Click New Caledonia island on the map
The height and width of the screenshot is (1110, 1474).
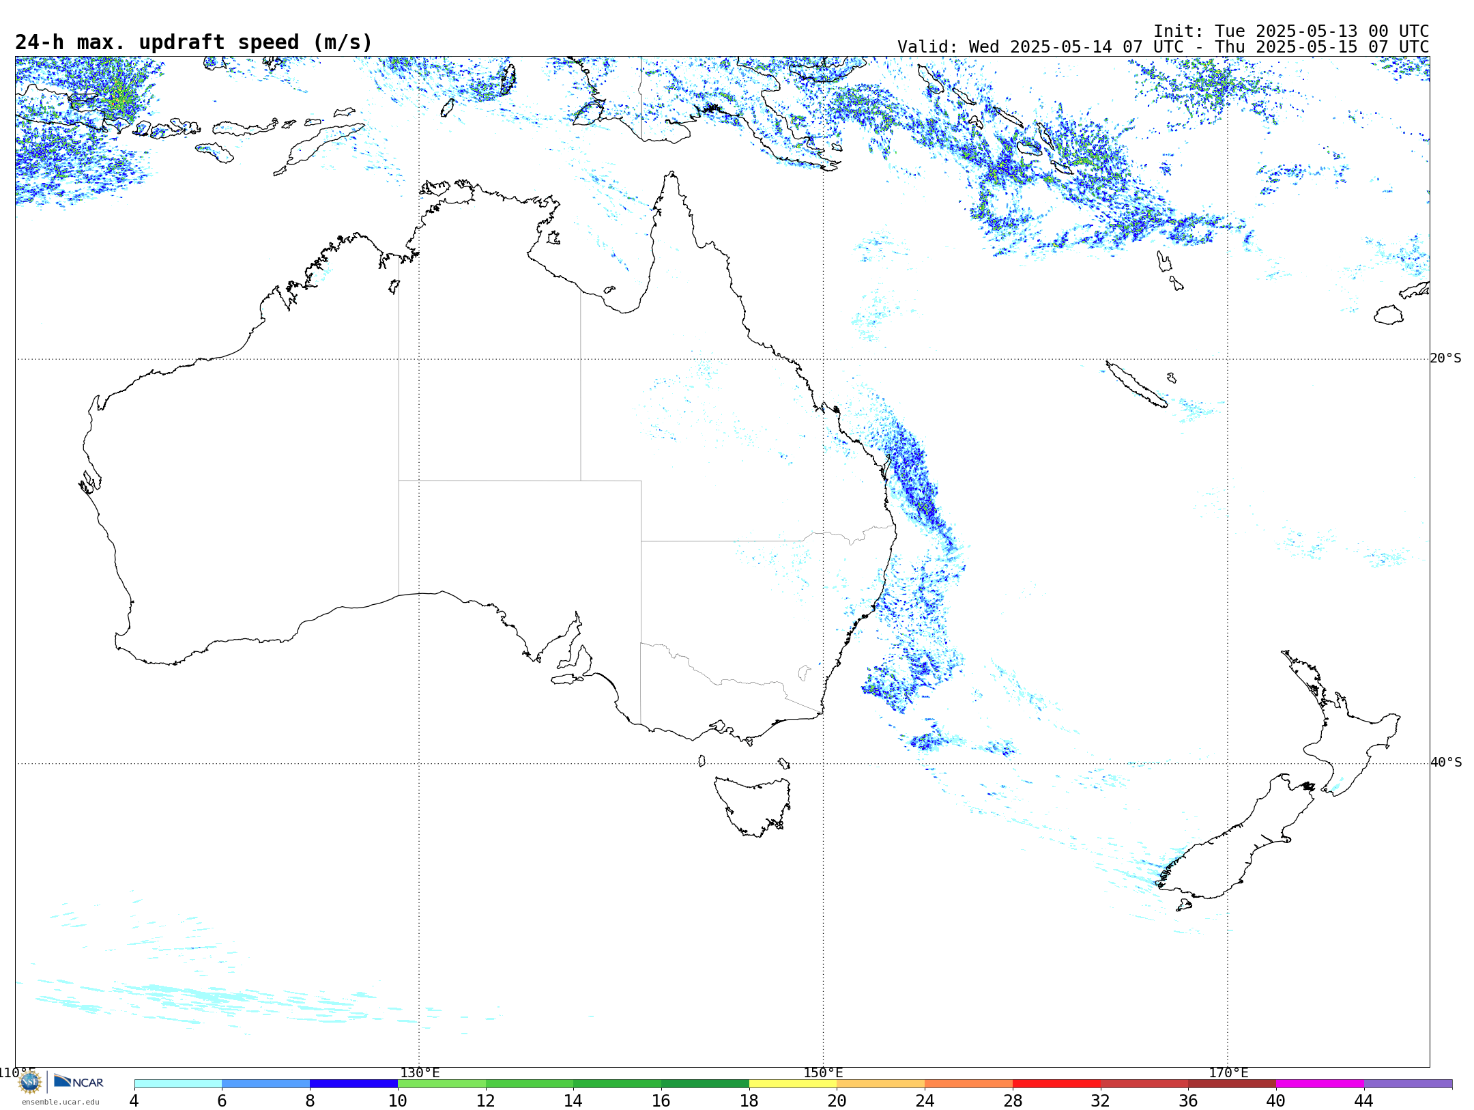(1136, 385)
